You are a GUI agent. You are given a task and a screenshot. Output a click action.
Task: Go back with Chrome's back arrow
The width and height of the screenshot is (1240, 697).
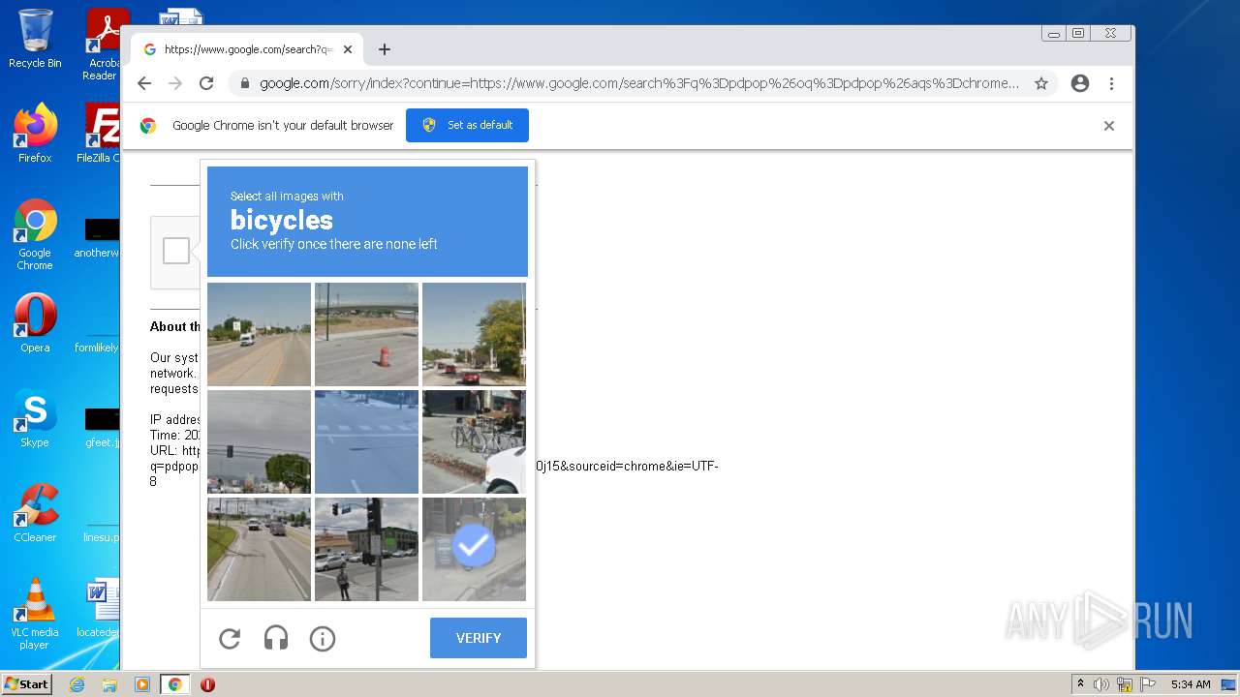point(144,83)
